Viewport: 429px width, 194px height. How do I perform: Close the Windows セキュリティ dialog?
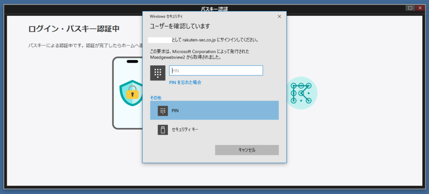coord(279,16)
